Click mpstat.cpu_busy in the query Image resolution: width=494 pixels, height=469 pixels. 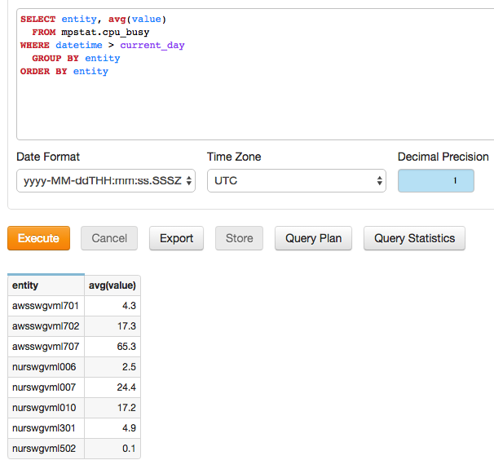coord(105,33)
